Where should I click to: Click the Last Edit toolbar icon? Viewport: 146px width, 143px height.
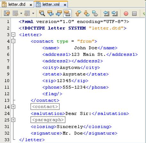[7, 13]
